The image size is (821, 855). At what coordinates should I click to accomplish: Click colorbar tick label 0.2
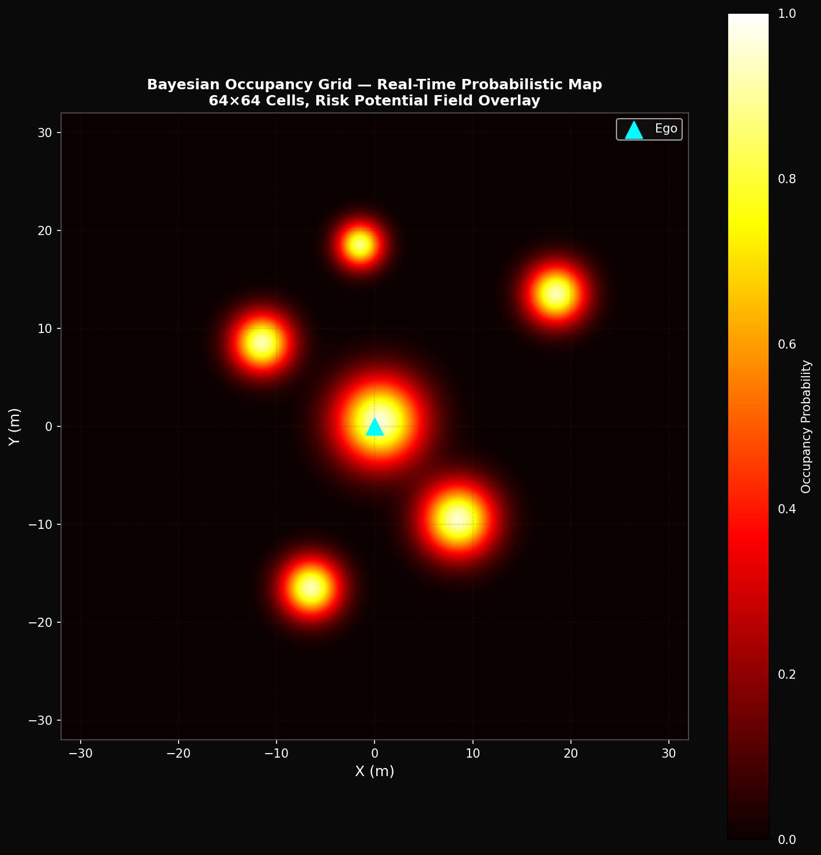click(x=786, y=674)
